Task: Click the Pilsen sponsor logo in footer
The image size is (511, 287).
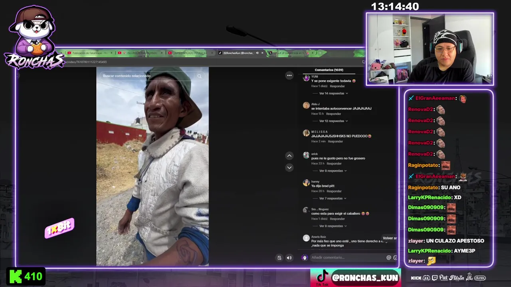Action: (456, 277)
